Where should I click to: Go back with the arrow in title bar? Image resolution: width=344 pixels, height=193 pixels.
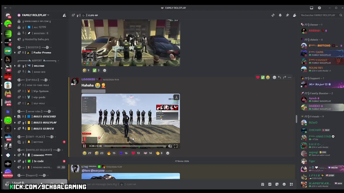click(6, 8)
